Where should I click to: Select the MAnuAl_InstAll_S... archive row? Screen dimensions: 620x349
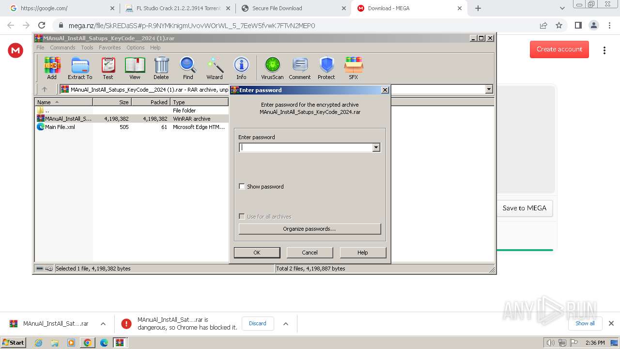[131, 119]
